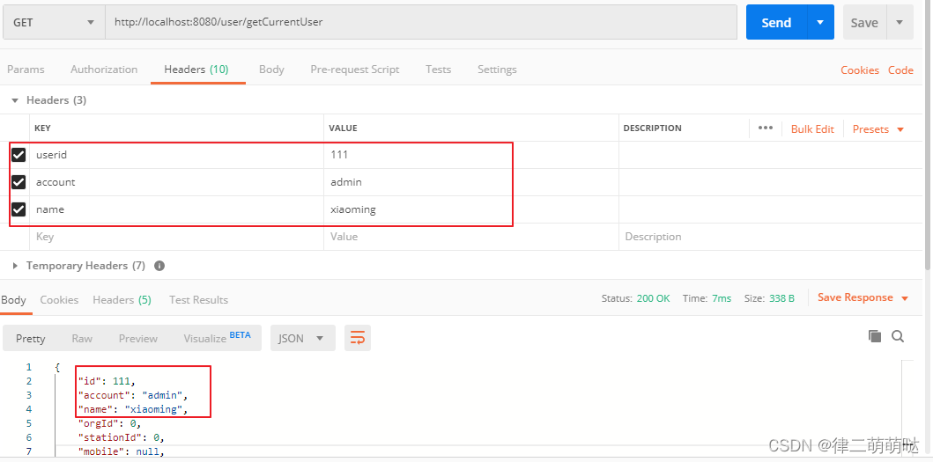Click the empty Description input field
The image size is (933, 462).
click(x=771, y=237)
